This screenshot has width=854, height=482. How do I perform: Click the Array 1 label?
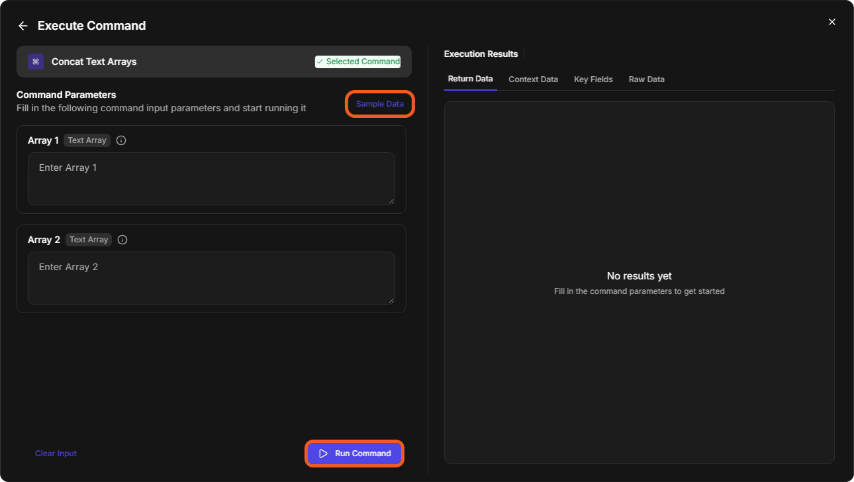click(x=43, y=140)
